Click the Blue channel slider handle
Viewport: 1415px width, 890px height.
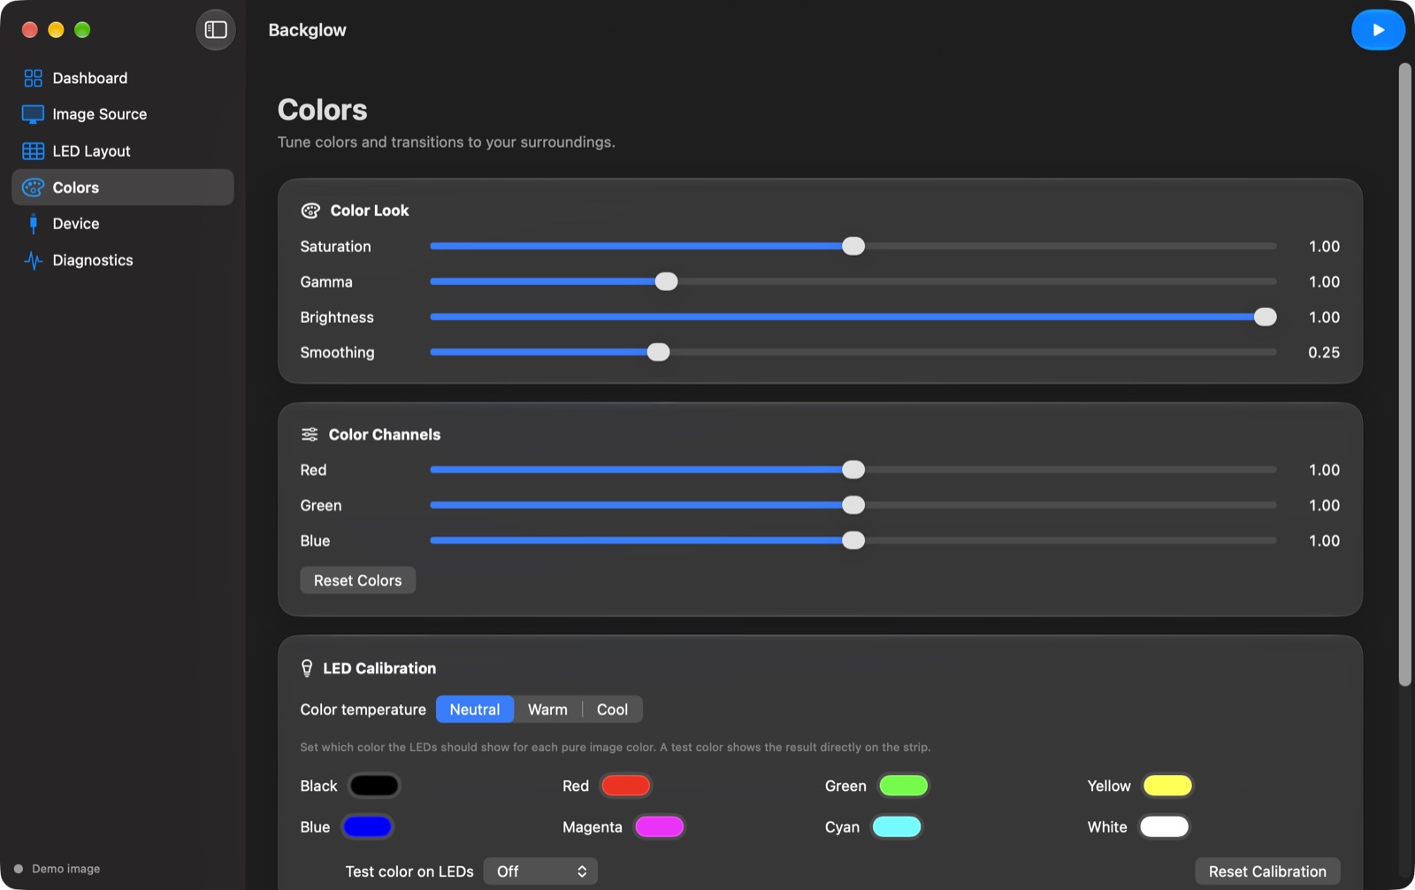(853, 541)
